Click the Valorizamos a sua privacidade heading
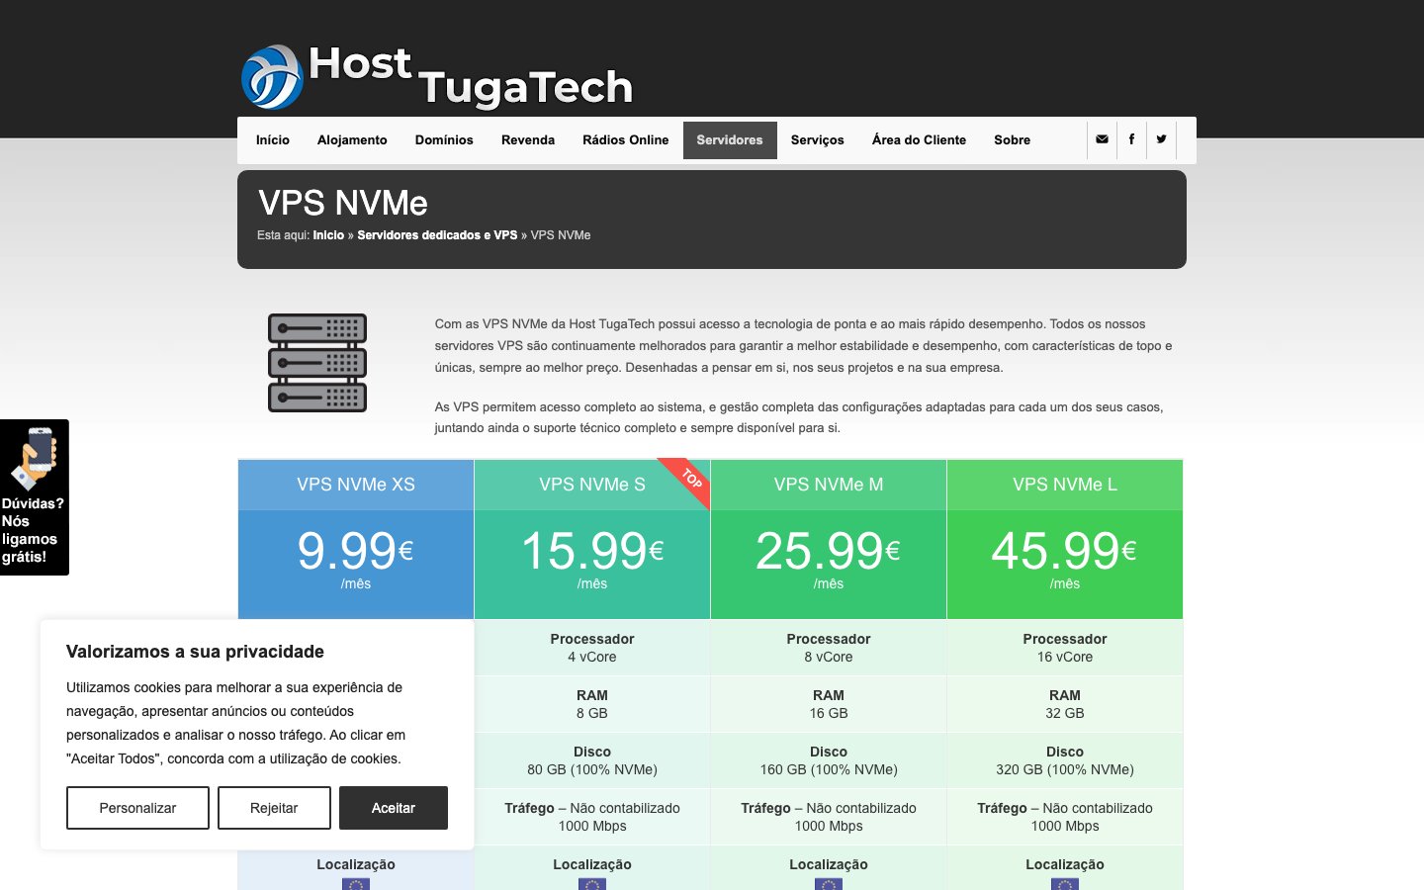The image size is (1424, 890). click(x=195, y=652)
